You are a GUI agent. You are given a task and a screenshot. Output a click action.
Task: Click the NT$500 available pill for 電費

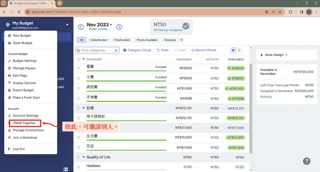pos(236,68)
